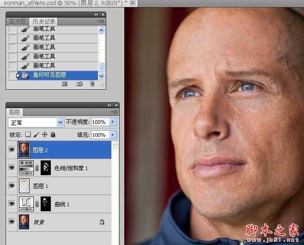Click the lock position move icon
Viewport: 304px width, 245px height.
click(x=45, y=134)
